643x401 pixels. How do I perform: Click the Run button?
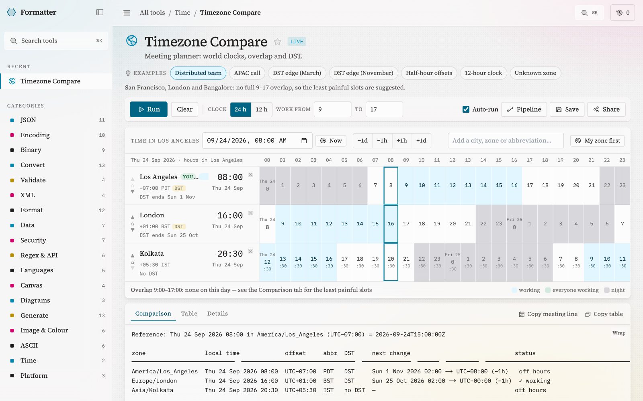(x=149, y=109)
